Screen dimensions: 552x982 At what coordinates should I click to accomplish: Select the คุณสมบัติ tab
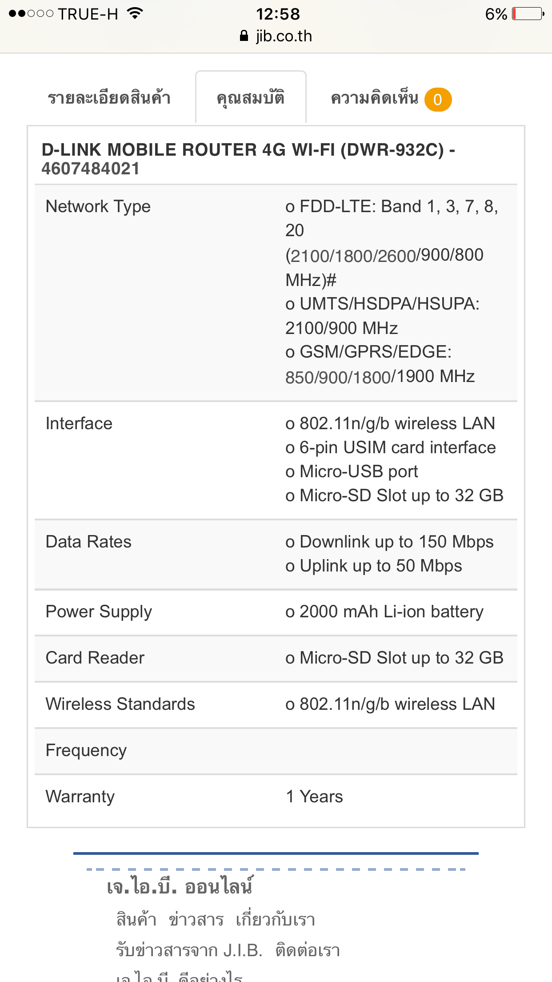pyautogui.click(x=251, y=97)
